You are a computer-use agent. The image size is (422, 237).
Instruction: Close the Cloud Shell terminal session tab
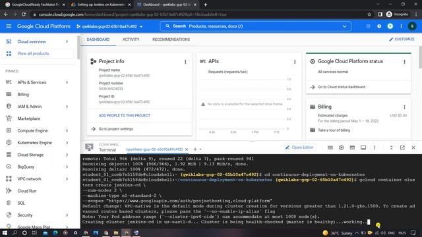pos(187,149)
